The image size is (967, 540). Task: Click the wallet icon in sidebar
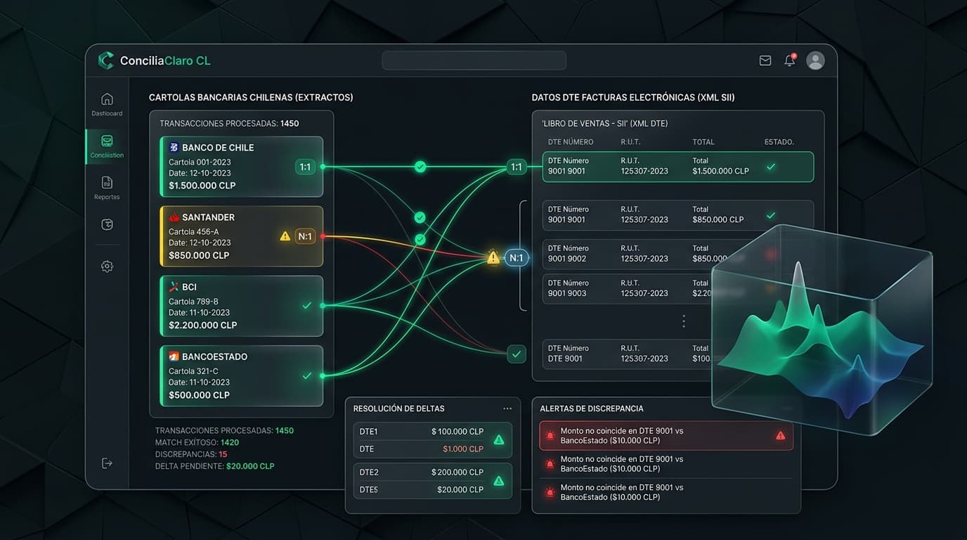click(x=107, y=225)
